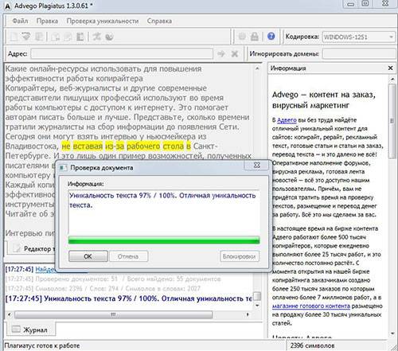This screenshot has width=398, height=351.
Task: Click inside the Адрес input field
Action: pyautogui.click(x=122, y=54)
